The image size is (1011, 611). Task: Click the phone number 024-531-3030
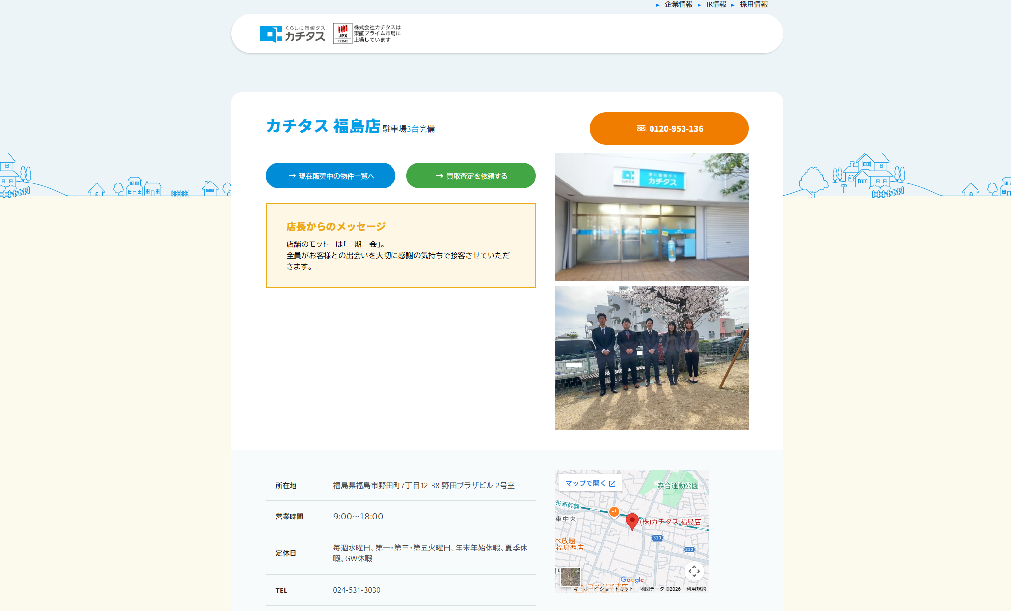pyautogui.click(x=357, y=590)
